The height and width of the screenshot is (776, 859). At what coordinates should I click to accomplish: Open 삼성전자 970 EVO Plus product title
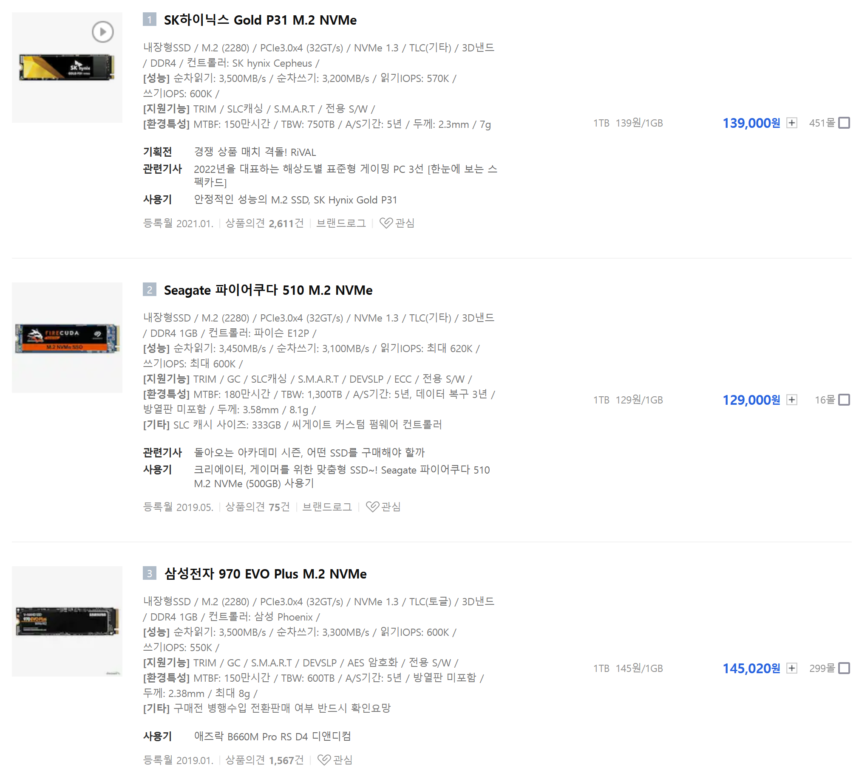(x=266, y=574)
